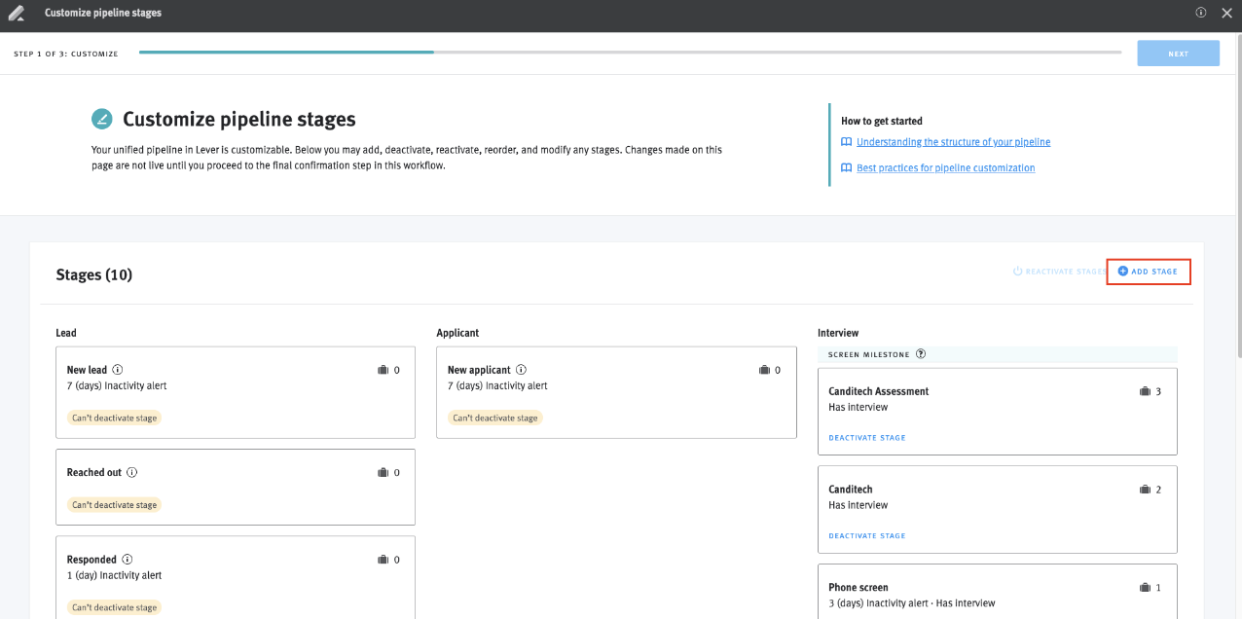Open 'Understanding the structure of your pipeline' link

click(953, 142)
